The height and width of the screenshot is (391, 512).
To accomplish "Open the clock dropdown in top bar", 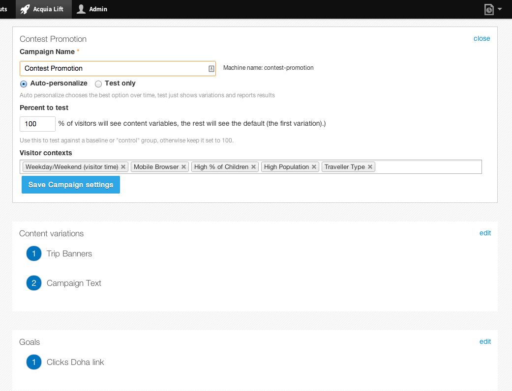I will (x=493, y=9).
